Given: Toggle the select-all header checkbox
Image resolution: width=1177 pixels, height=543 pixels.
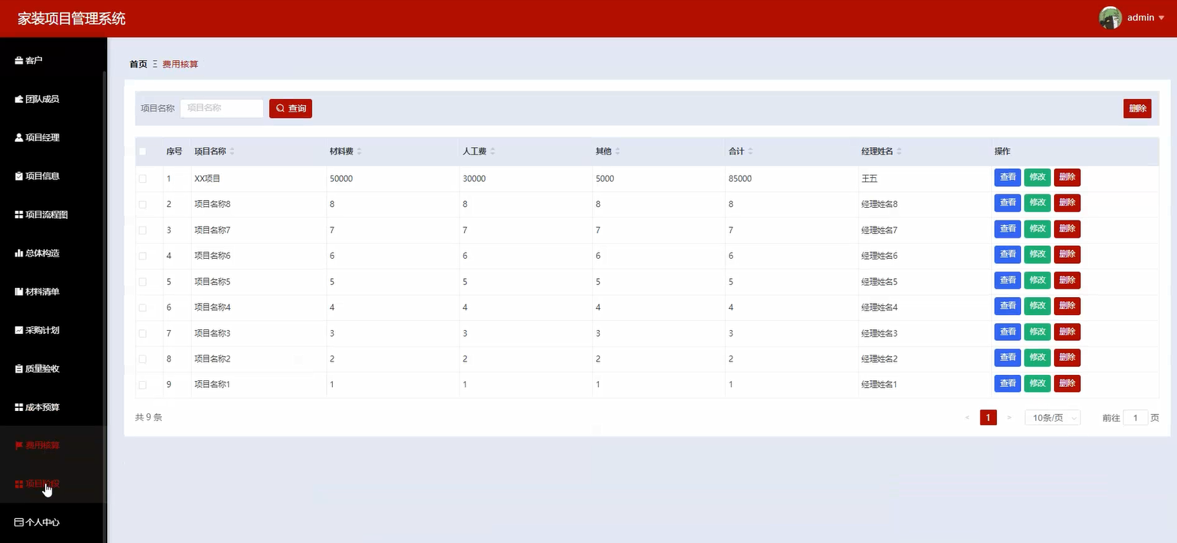Looking at the screenshot, I should click(142, 151).
